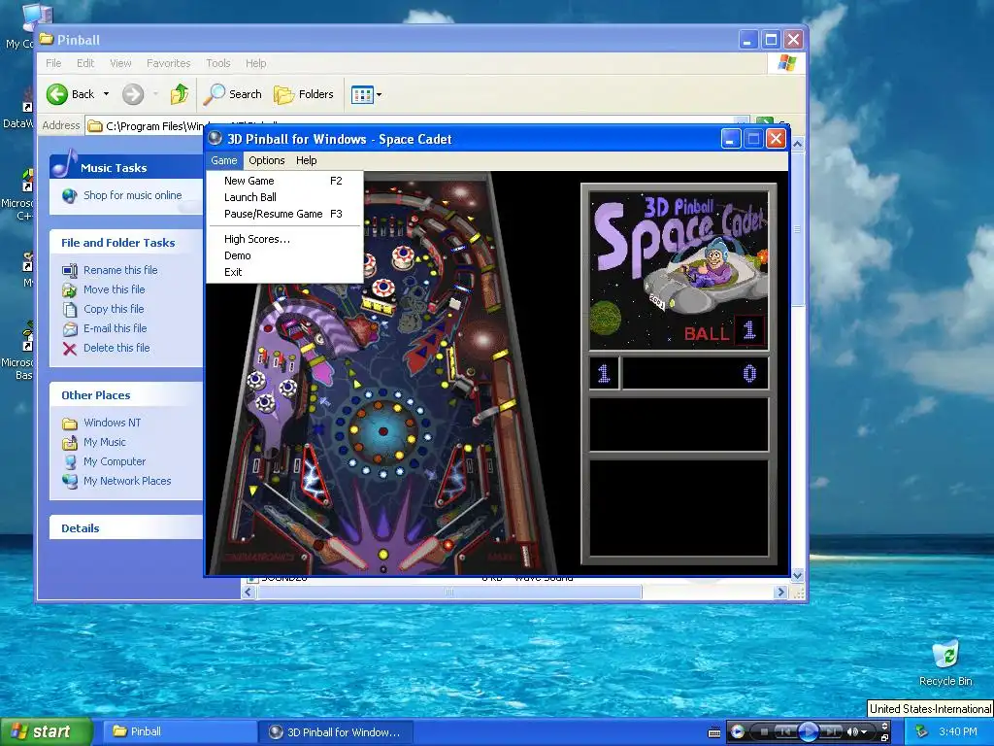Viewport: 994px width, 746px height.
Task: Select New Game in the Game menu
Action: (x=284, y=181)
